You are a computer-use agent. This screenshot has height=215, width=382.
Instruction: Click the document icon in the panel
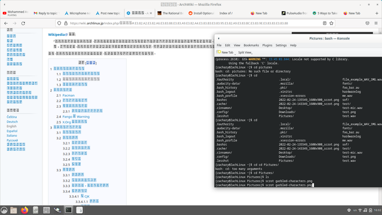[x=79, y=210]
